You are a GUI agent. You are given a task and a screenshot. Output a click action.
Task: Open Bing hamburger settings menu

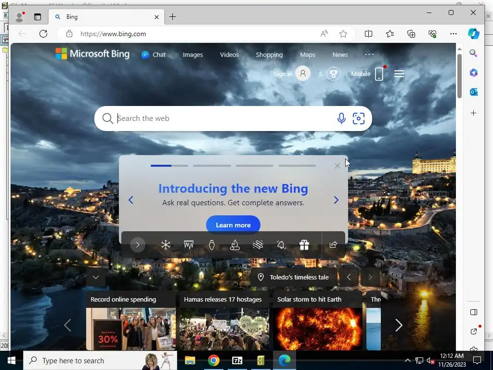pos(399,74)
